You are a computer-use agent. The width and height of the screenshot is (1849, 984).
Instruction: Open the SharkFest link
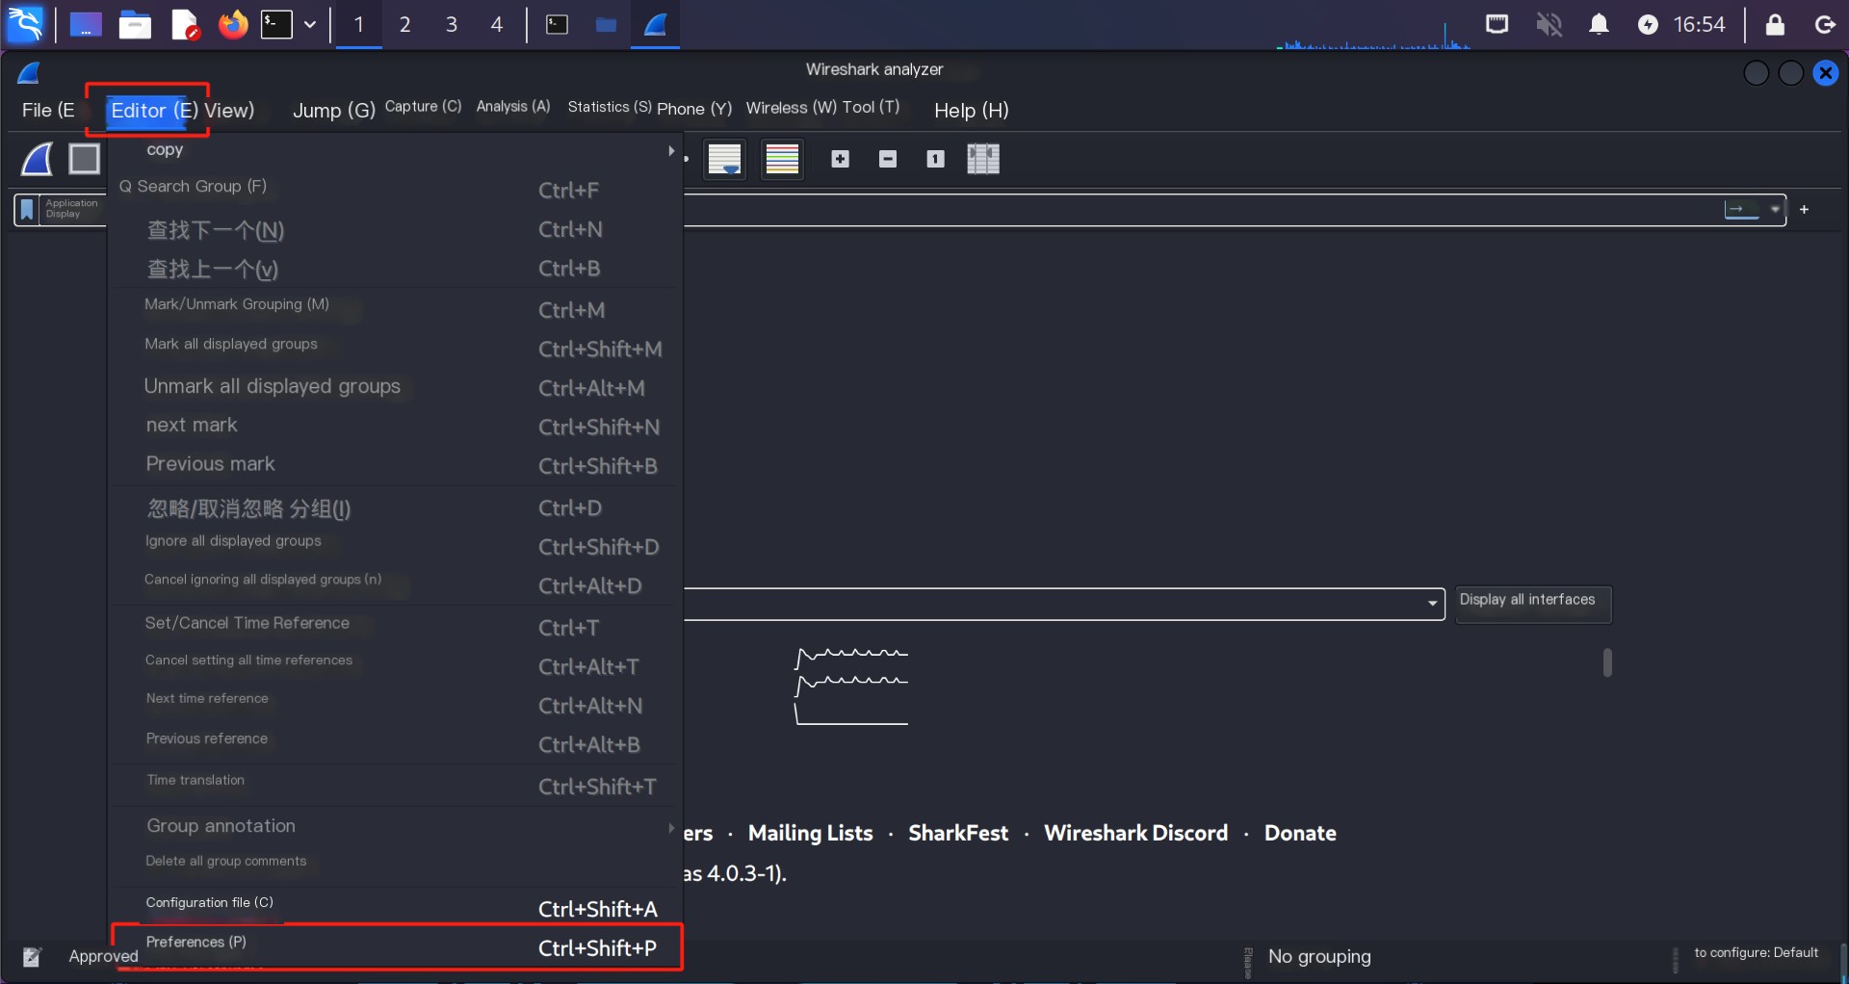[x=958, y=833]
